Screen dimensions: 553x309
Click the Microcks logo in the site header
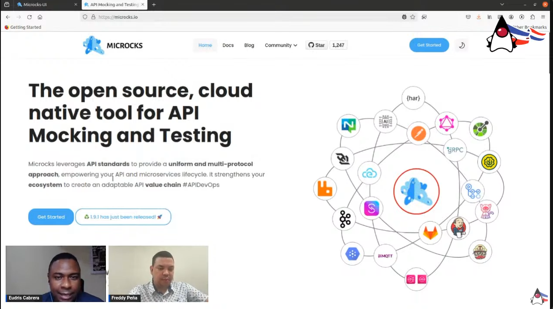point(113,45)
